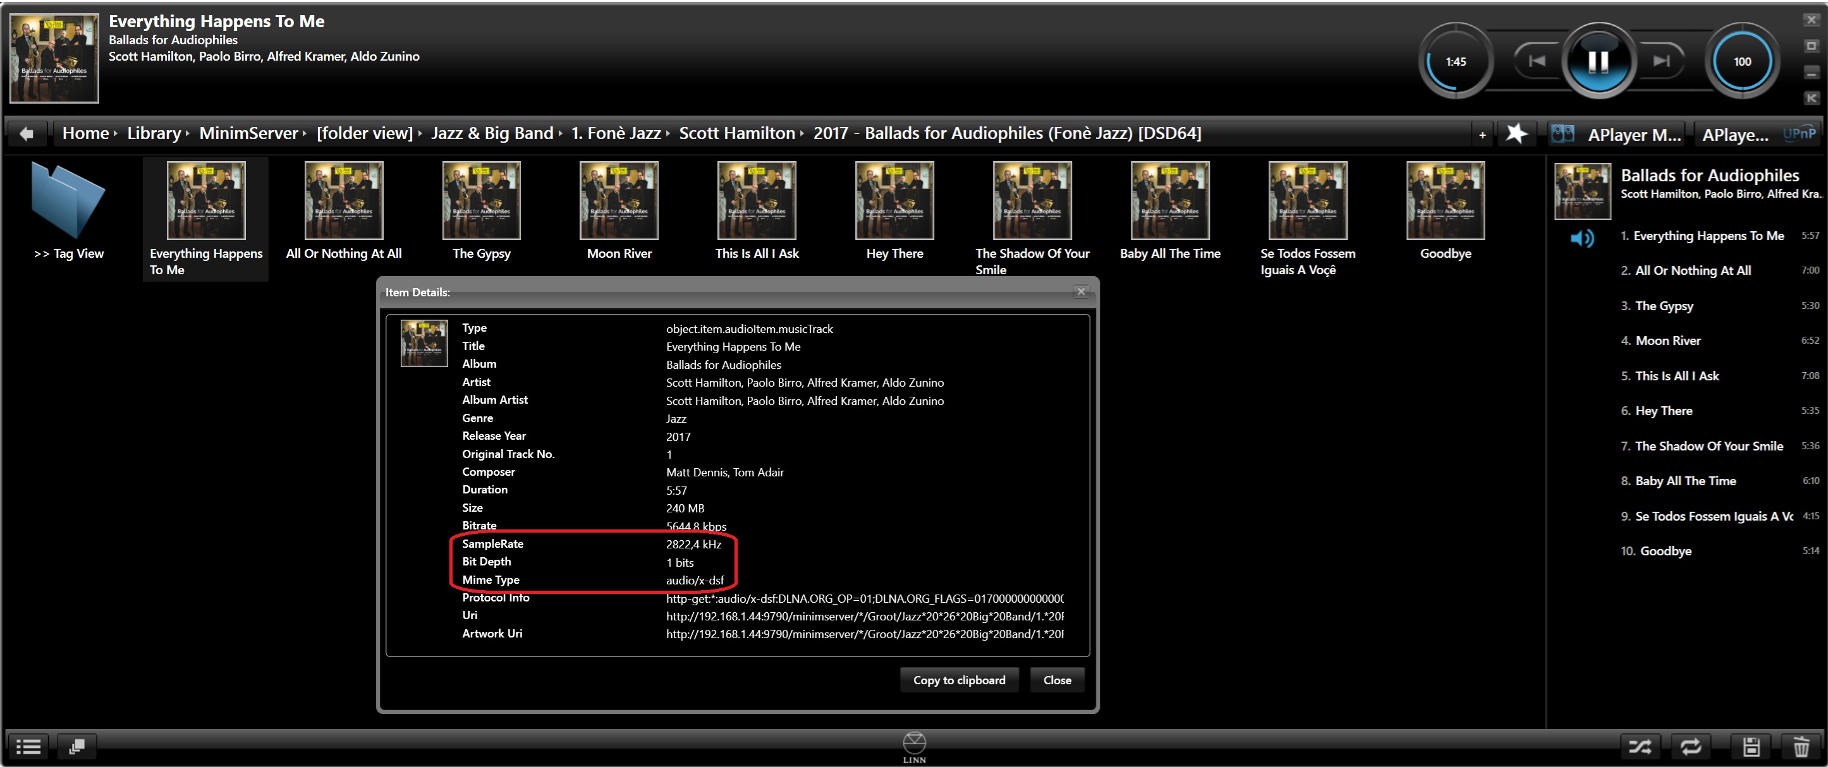Toggle repeat mode
The image size is (1828, 767).
(x=1691, y=746)
